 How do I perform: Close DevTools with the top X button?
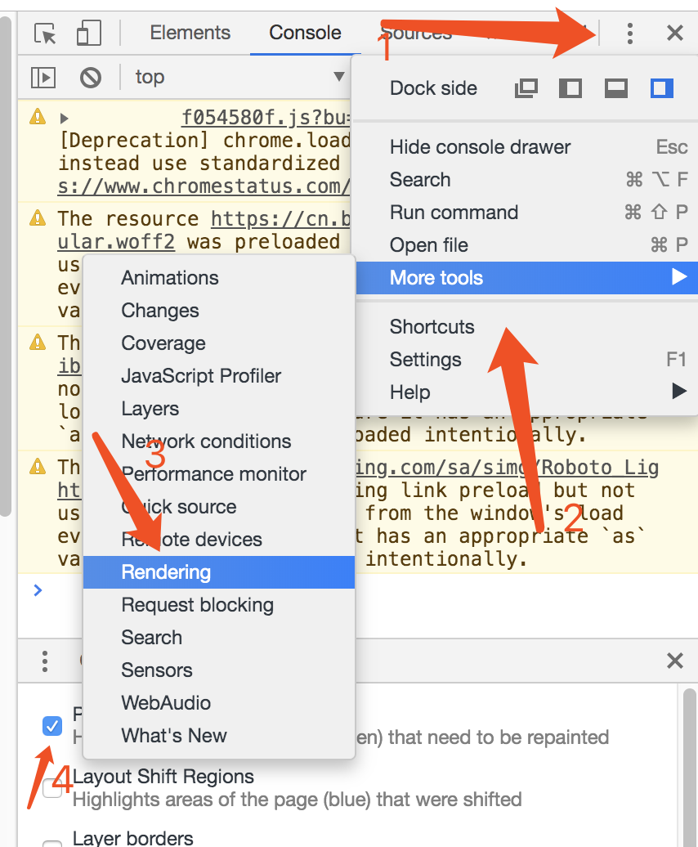pyautogui.click(x=675, y=33)
